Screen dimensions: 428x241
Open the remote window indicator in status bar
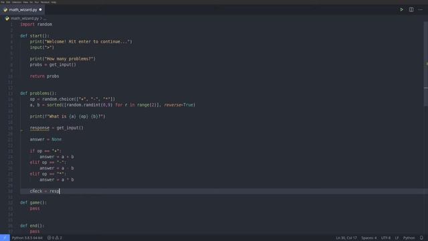5,238
